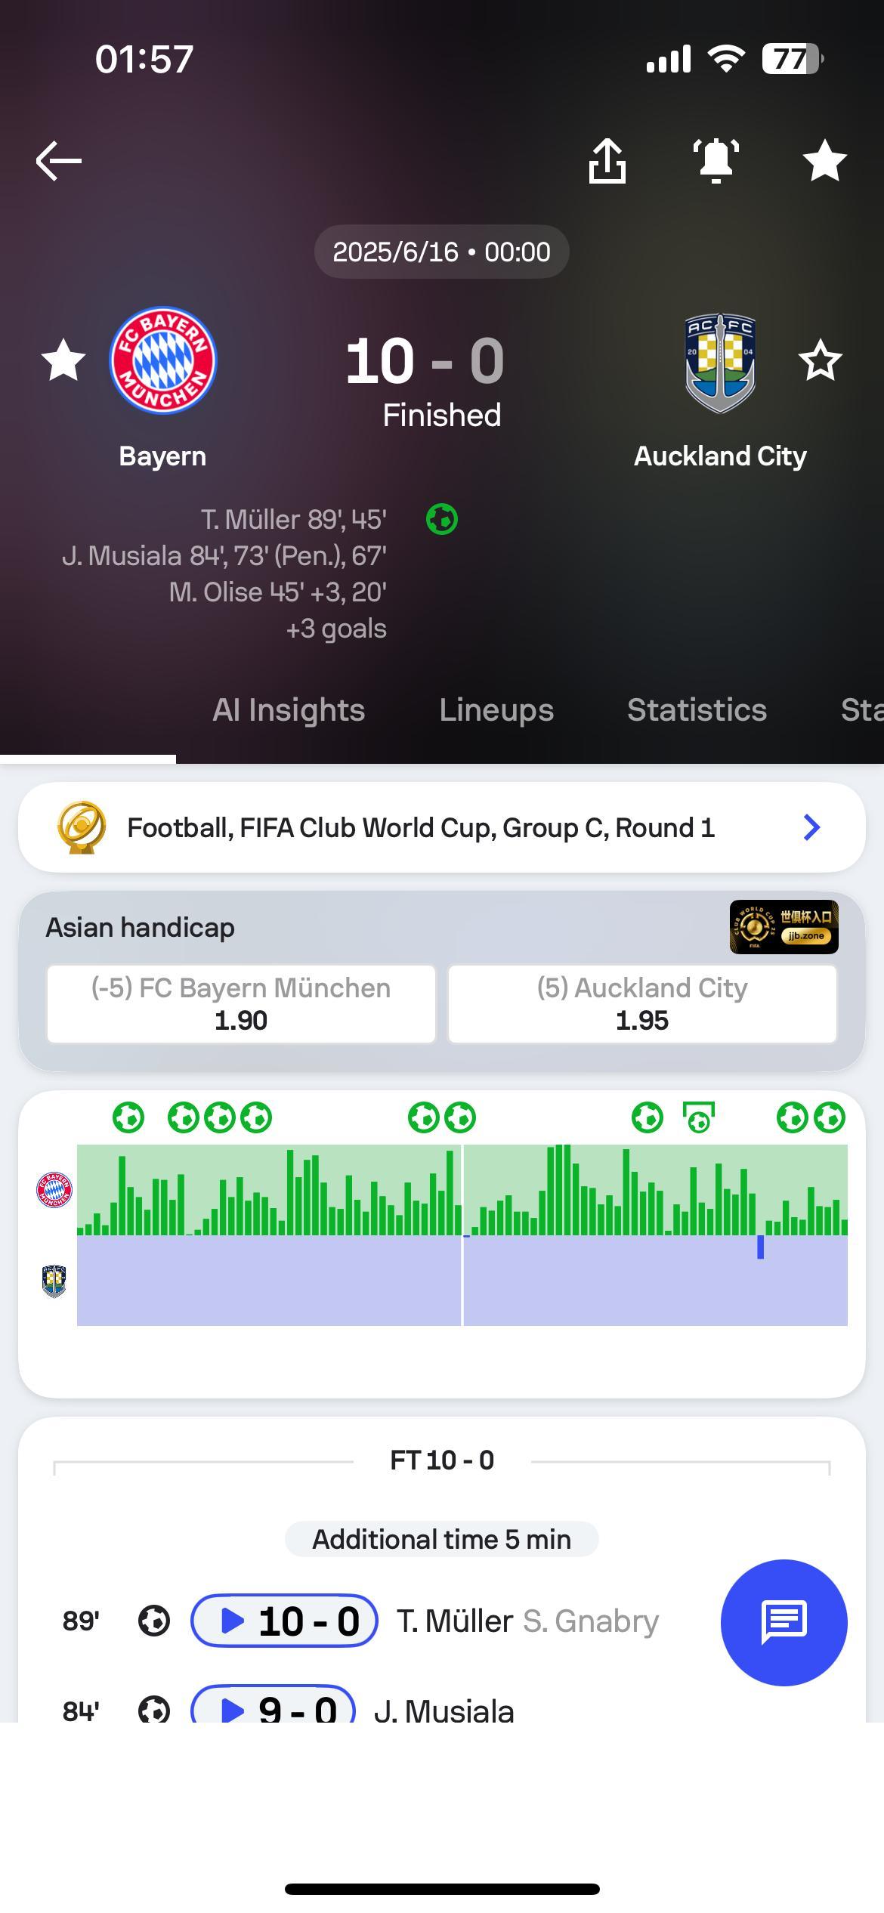Image resolution: width=884 pixels, height=1913 pixels.
Task: Select (-5) FC Bayern München 1.90 odds
Action: pyautogui.click(x=241, y=1004)
